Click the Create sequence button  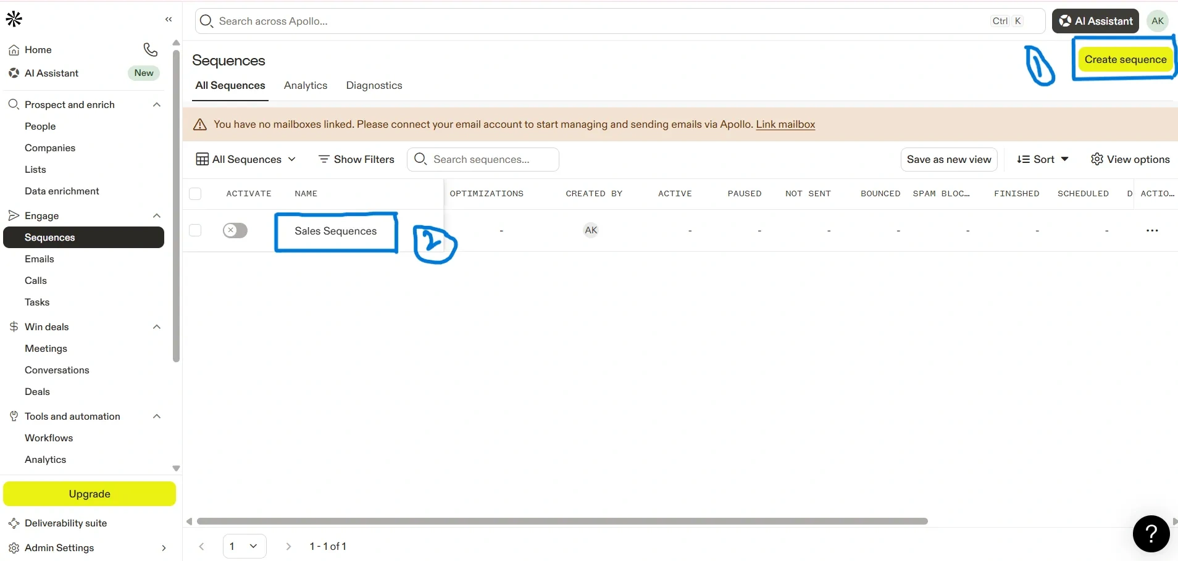coord(1125,60)
